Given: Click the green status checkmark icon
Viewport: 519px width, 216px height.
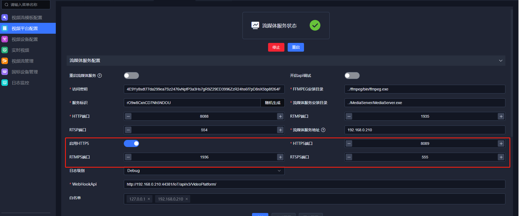Looking at the screenshot, I should [x=315, y=25].
